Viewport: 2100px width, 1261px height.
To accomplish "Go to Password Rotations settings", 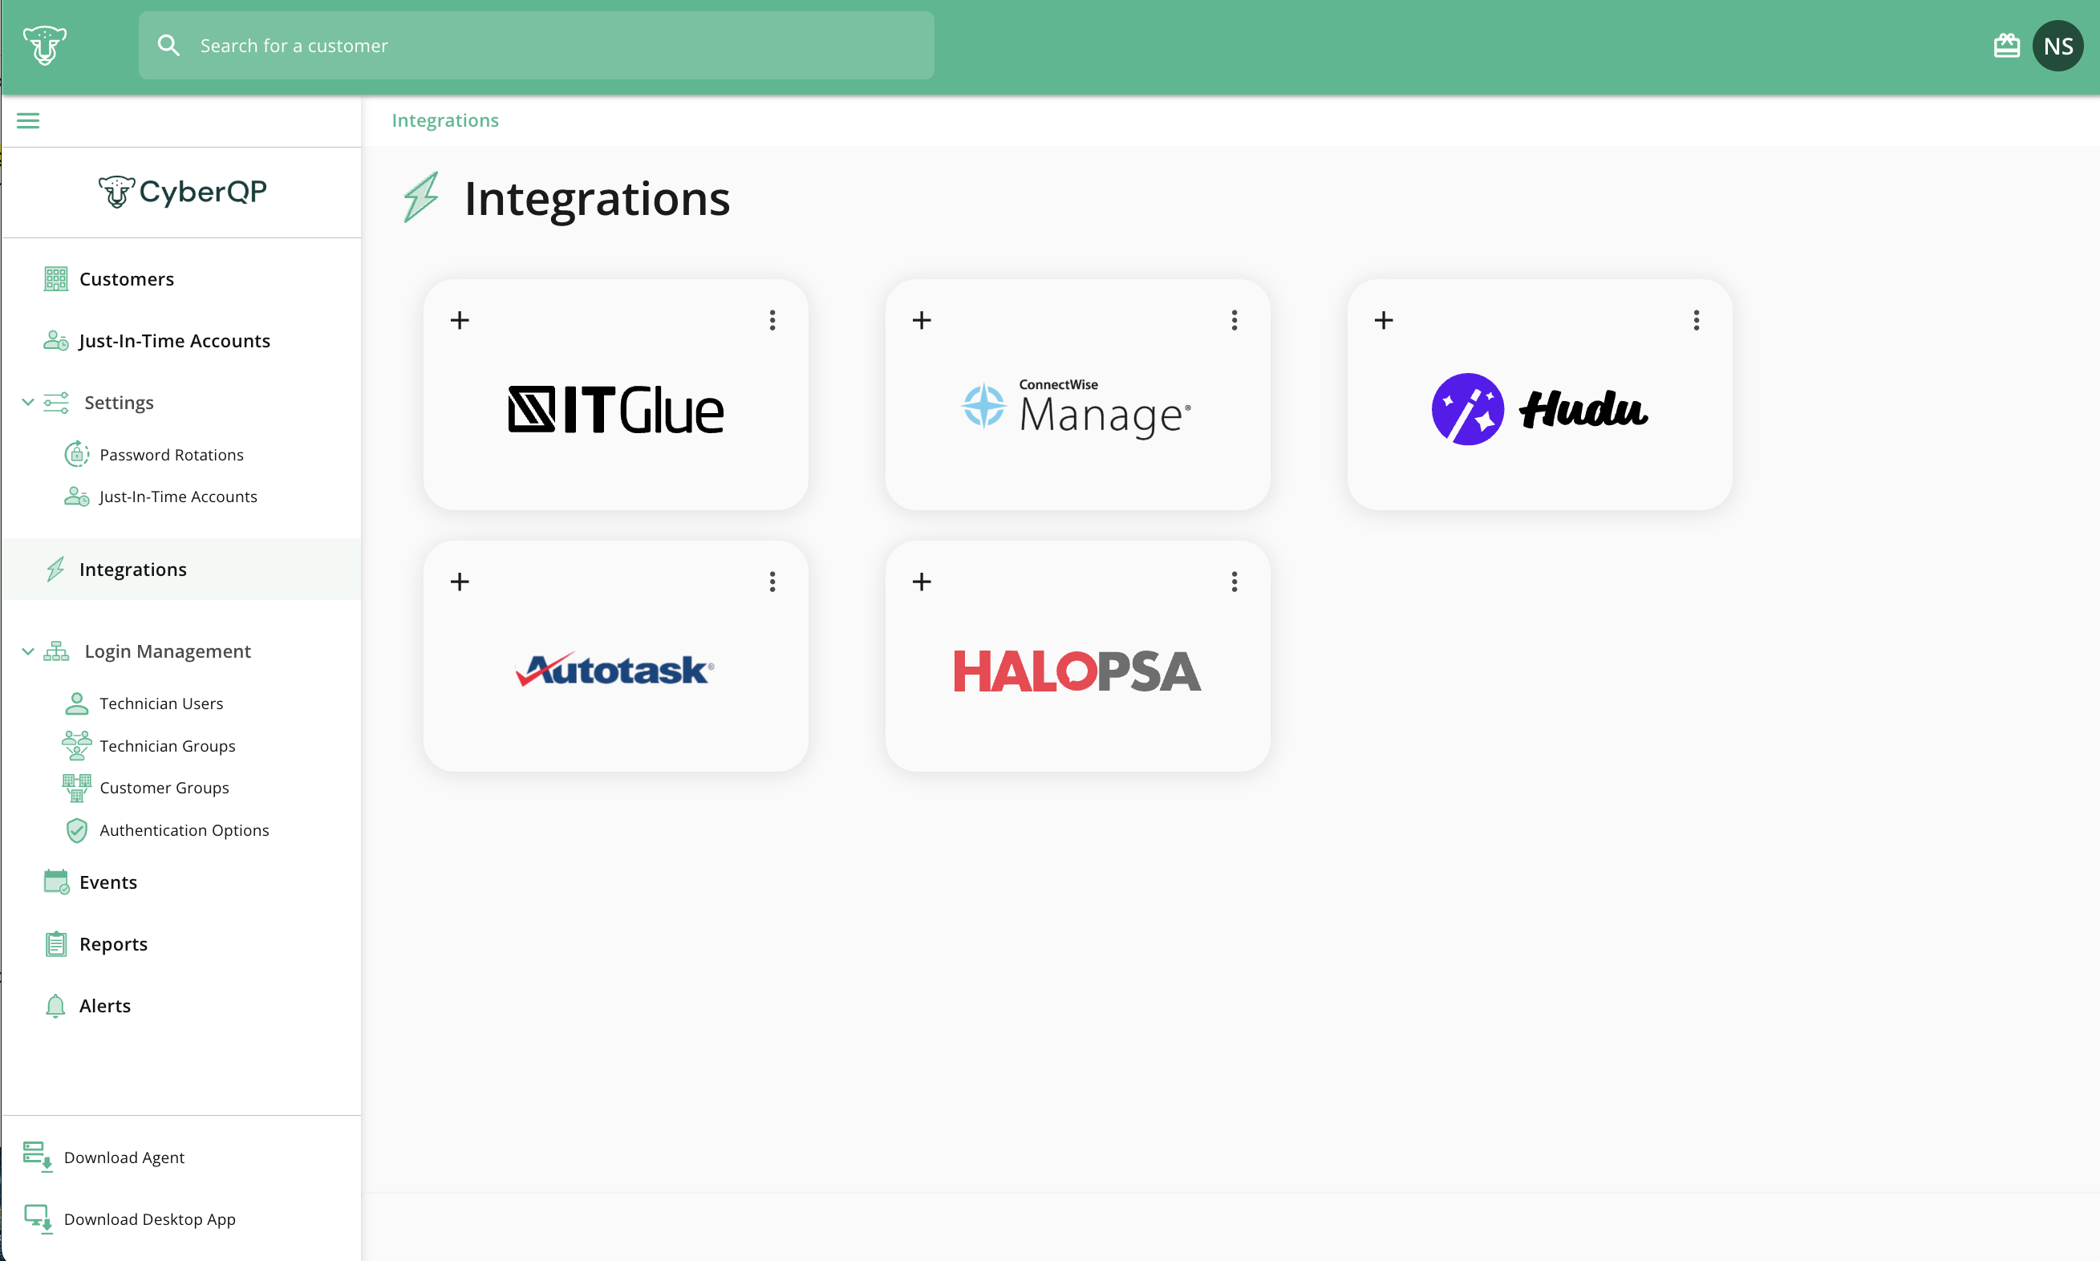I will 172,455.
